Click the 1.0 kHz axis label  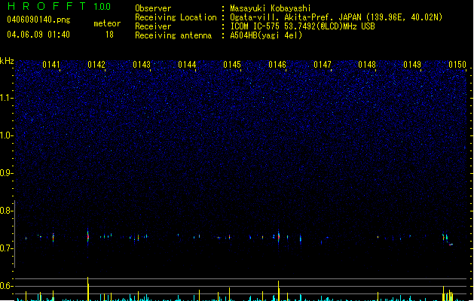[7, 135]
